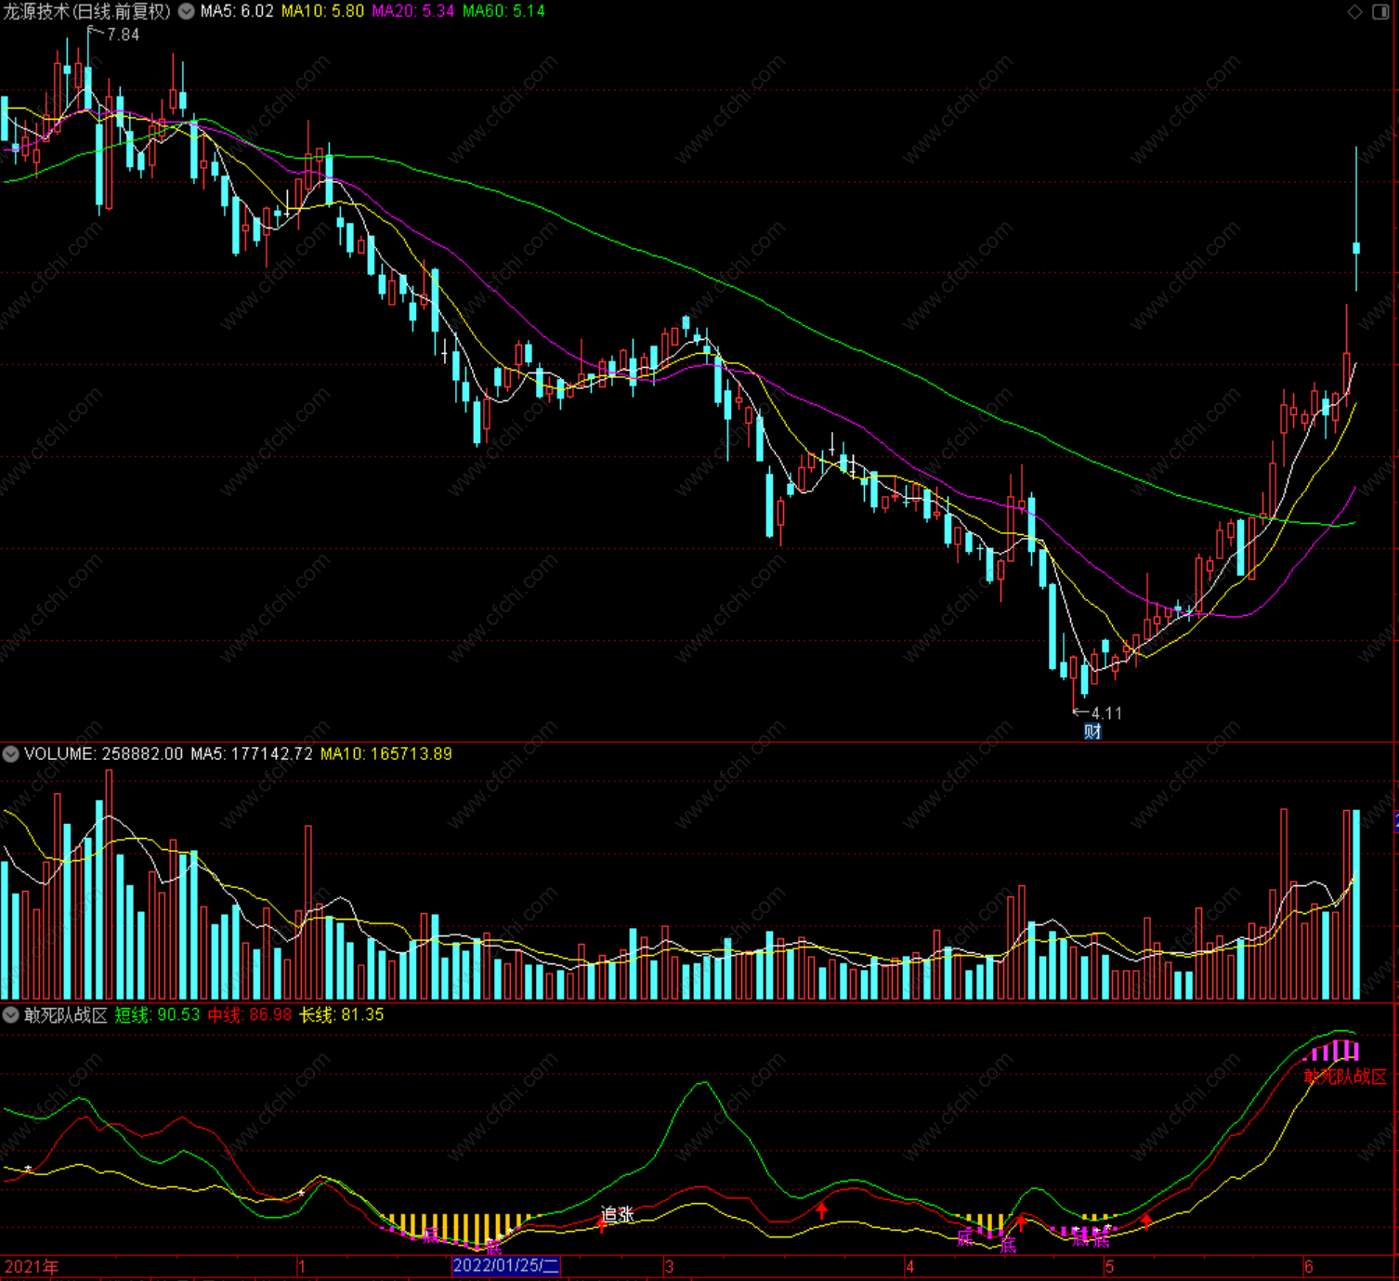The width and height of the screenshot is (1399, 1281).
Task: Click the 7.84 high price label
Action: pyautogui.click(x=123, y=34)
